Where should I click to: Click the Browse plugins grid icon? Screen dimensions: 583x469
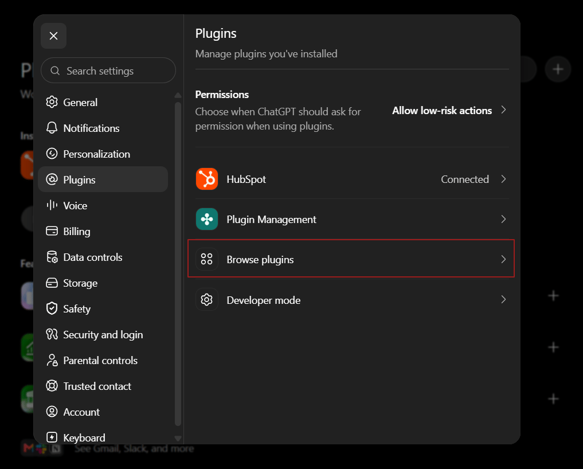207,259
